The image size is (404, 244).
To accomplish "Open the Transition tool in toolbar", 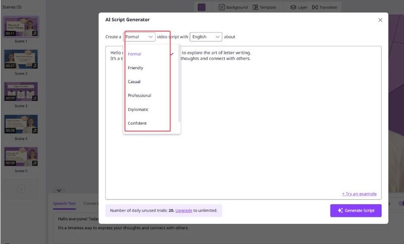I will click(324, 7).
